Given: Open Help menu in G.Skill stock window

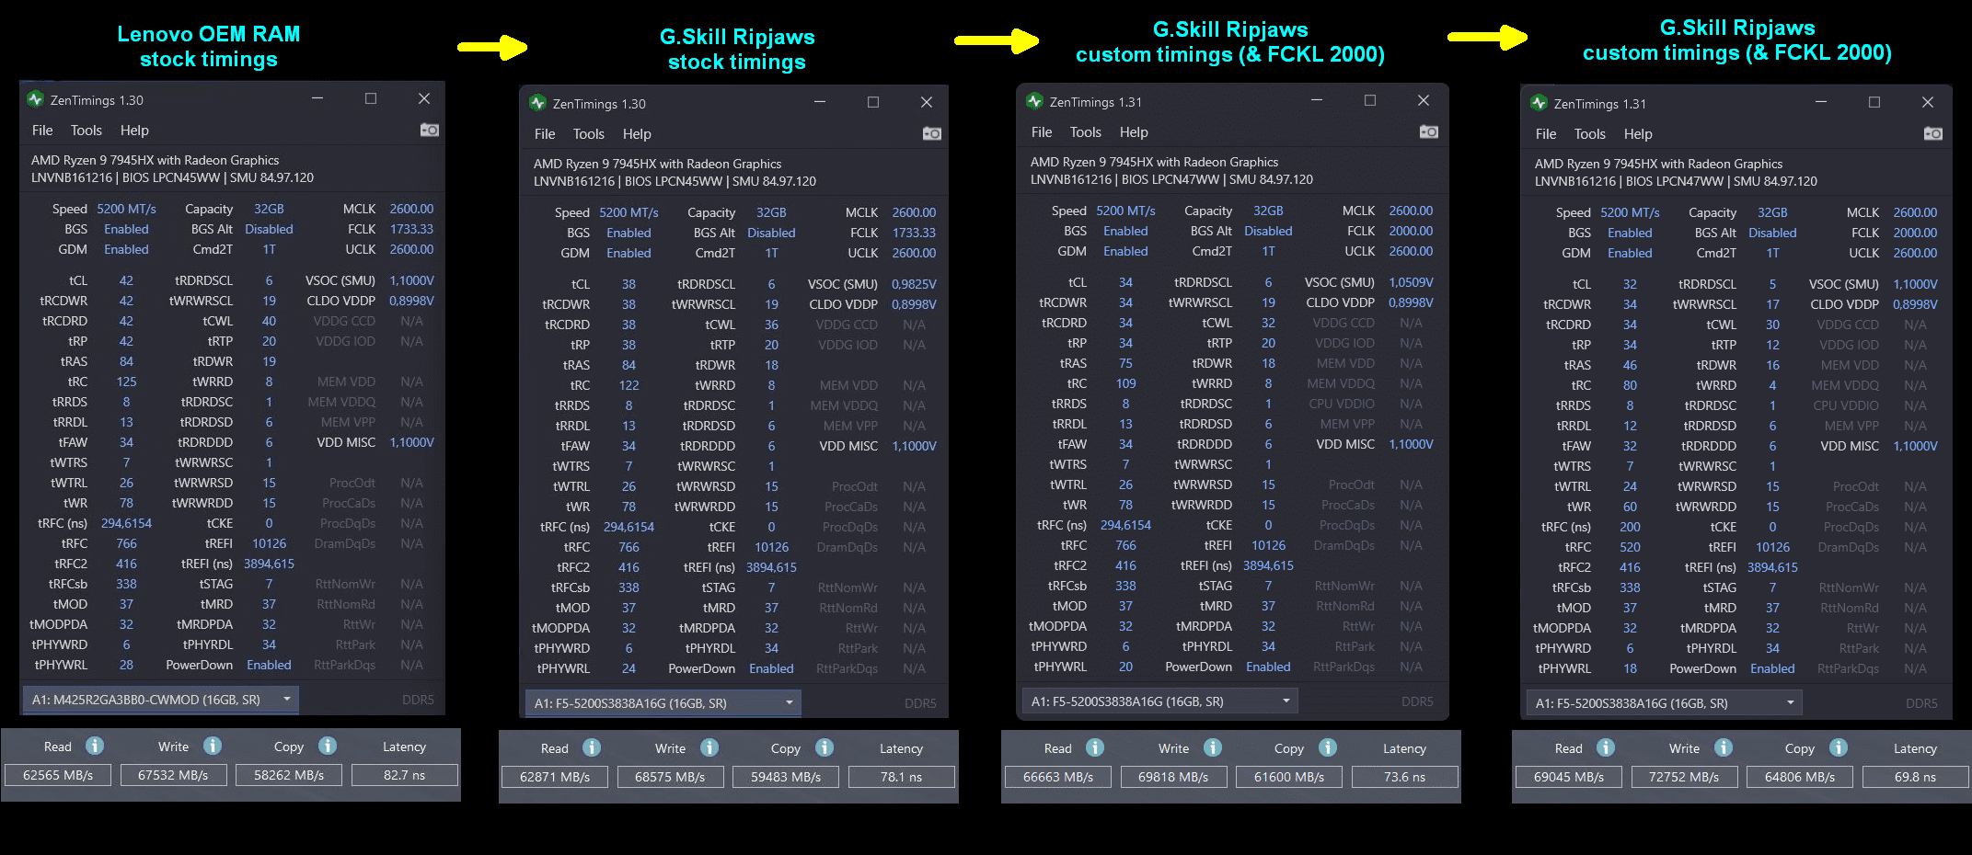Looking at the screenshot, I should [x=637, y=134].
